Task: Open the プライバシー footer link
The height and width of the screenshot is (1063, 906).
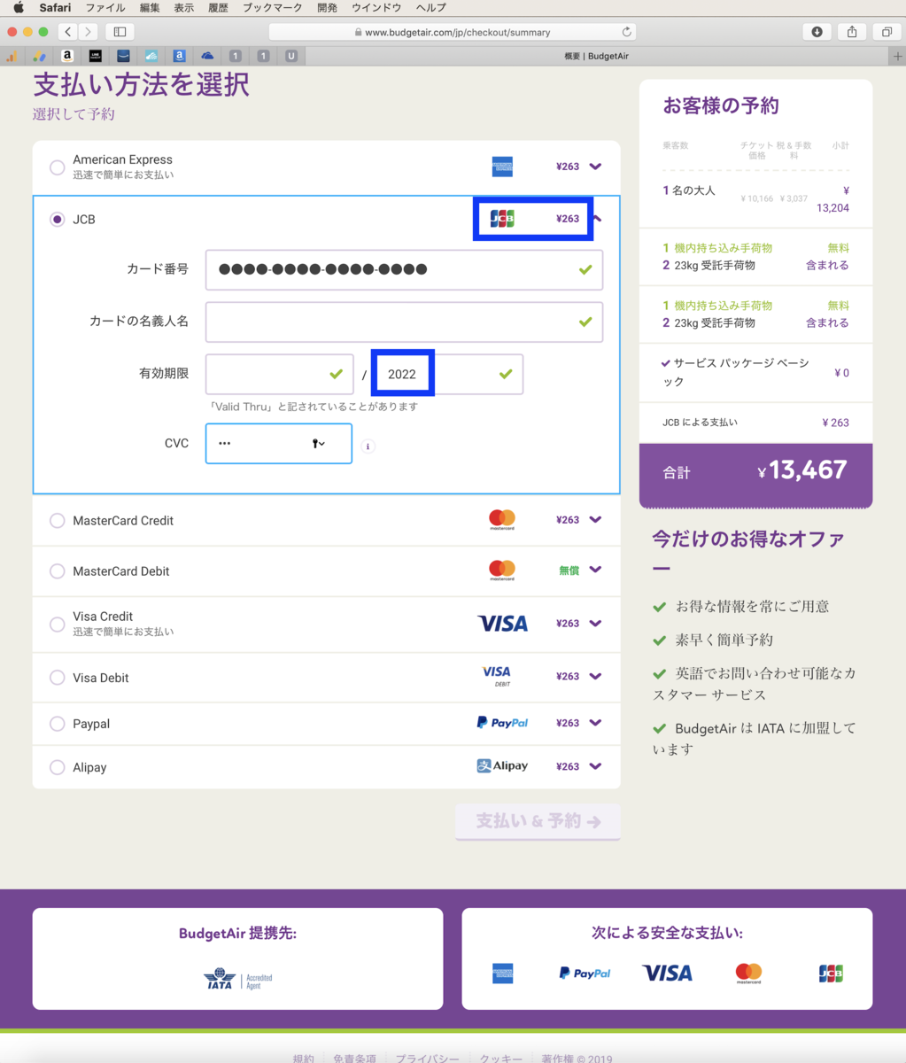Action: coord(427,1058)
